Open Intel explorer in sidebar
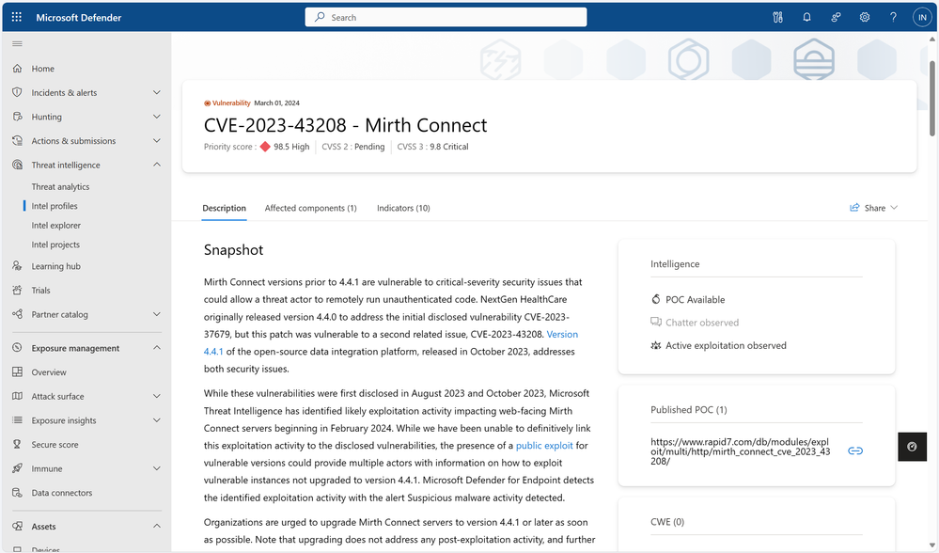 point(56,225)
